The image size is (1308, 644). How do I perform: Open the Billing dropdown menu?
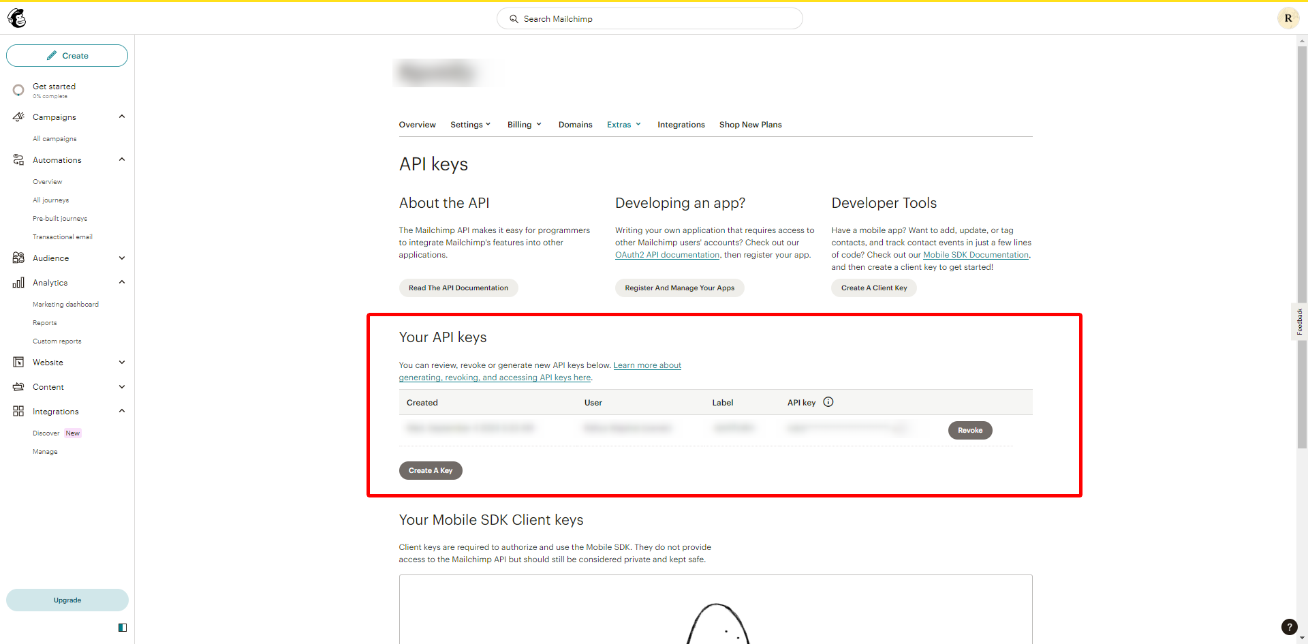[x=525, y=125]
